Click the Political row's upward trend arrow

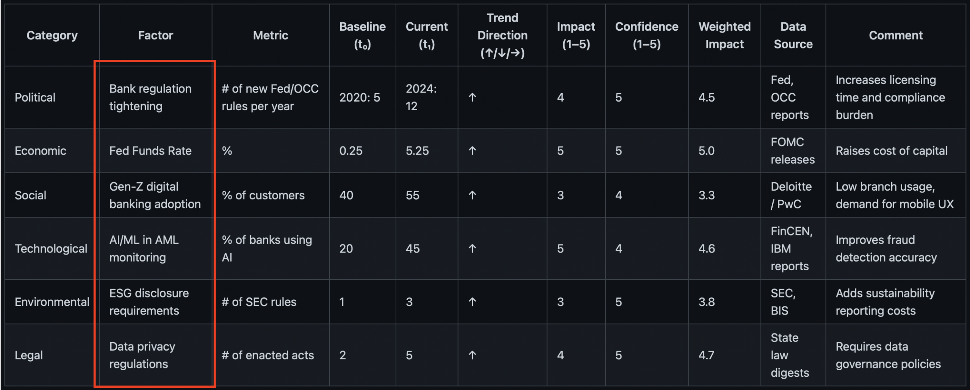pos(472,97)
